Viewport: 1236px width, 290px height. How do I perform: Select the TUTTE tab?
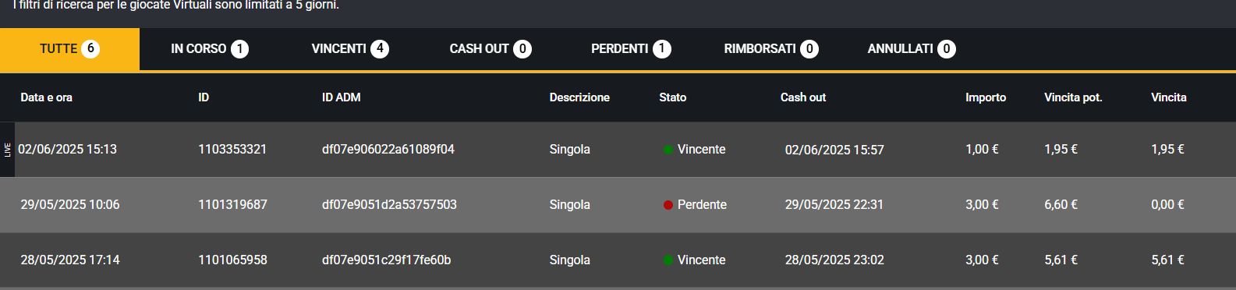point(69,49)
